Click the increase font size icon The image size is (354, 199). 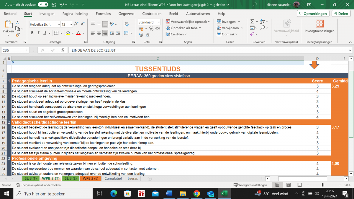(x=76, y=24)
